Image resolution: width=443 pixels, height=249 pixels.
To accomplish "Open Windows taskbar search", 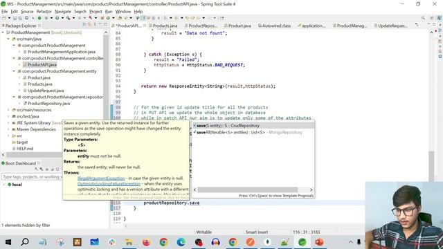I will 25,242.
